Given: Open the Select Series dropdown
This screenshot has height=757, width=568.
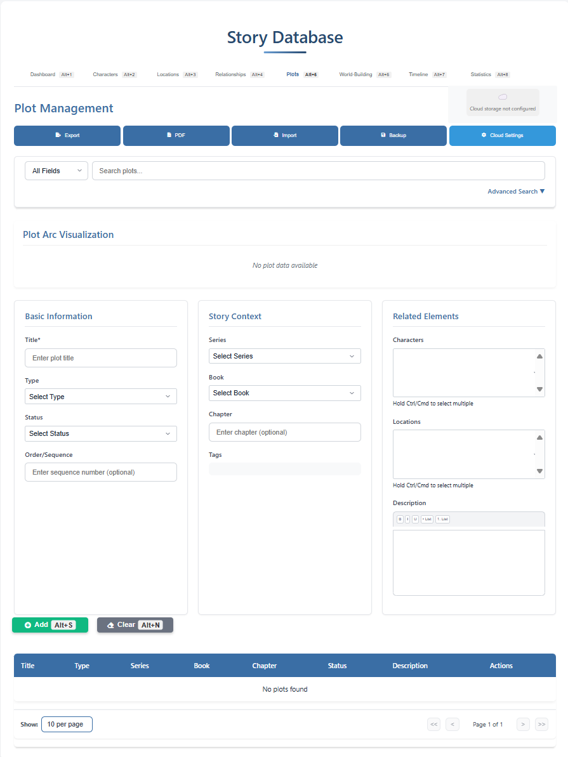Looking at the screenshot, I should [284, 356].
